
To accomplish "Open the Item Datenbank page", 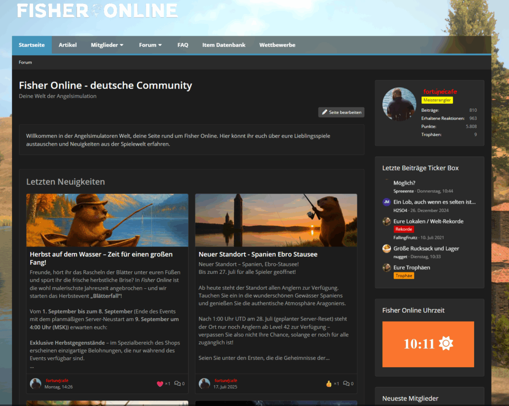I will tap(224, 45).
